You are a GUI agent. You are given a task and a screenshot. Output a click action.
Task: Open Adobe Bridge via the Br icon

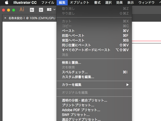click(32, 10)
